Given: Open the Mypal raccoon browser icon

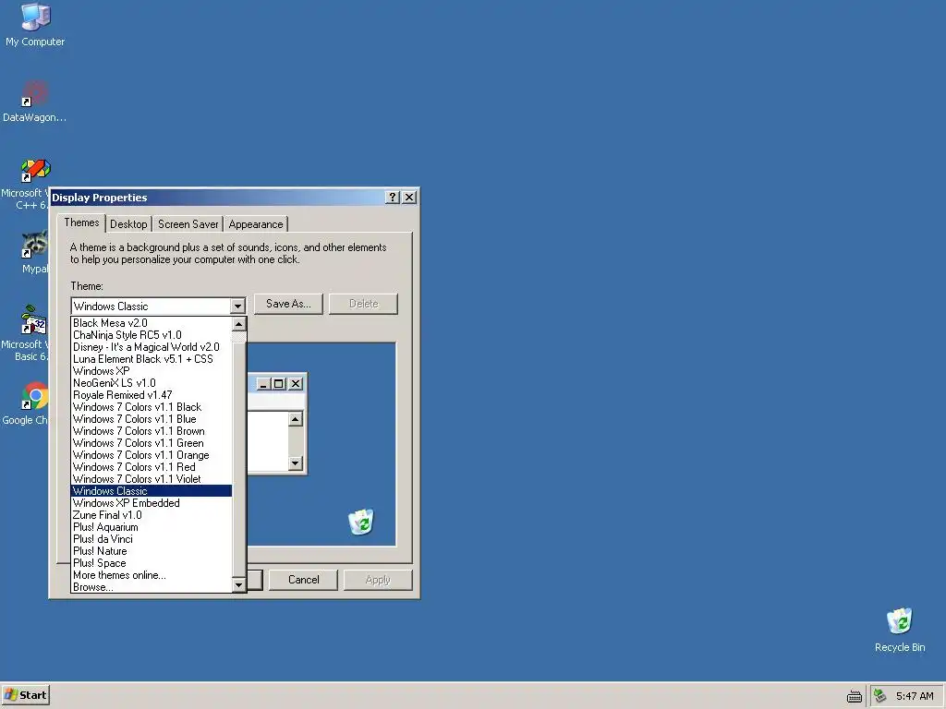Looking at the screenshot, I should tap(35, 245).
